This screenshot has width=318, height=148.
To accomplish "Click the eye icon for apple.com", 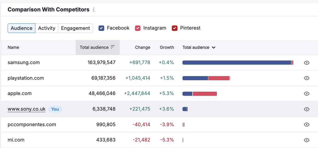I will pyautogui.click(x=307, y=94).
